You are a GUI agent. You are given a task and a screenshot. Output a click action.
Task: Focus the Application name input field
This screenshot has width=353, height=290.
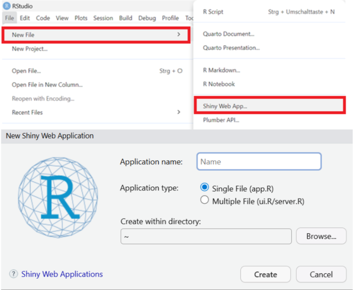click(259, 161)
